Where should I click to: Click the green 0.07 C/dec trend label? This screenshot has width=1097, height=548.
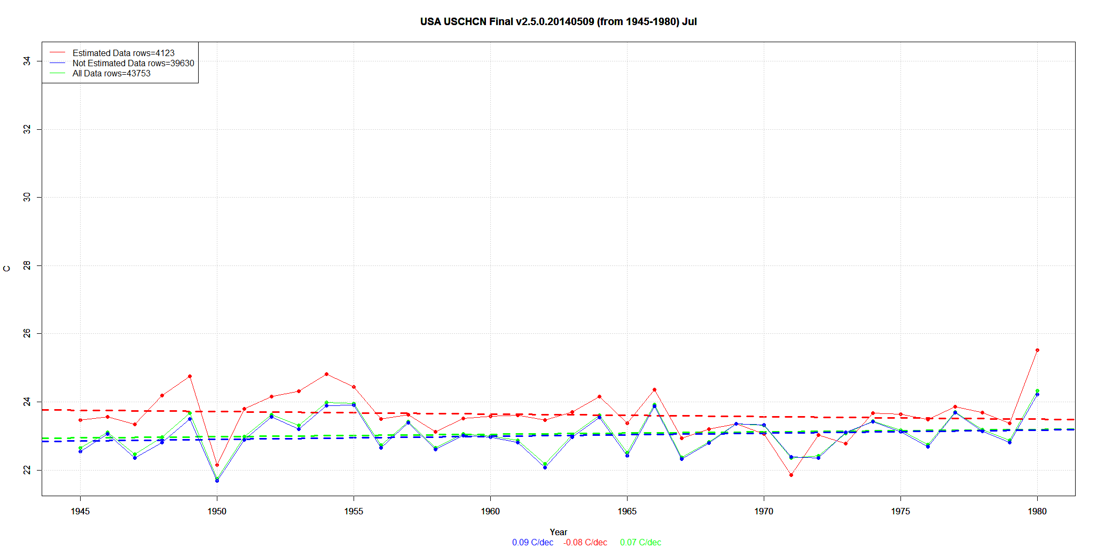tap(640, 542)
